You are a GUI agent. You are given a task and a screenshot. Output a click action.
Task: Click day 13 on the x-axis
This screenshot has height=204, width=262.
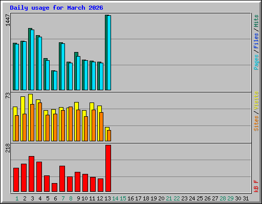click(107, 198)
